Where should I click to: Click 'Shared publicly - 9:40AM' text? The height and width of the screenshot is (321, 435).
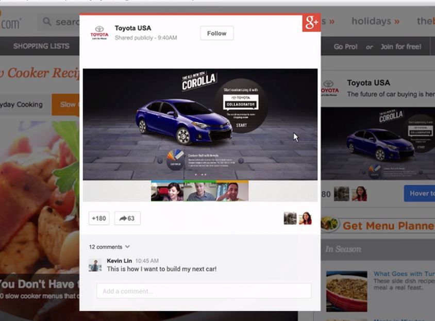pyautogui.click(x=146, y=38)
